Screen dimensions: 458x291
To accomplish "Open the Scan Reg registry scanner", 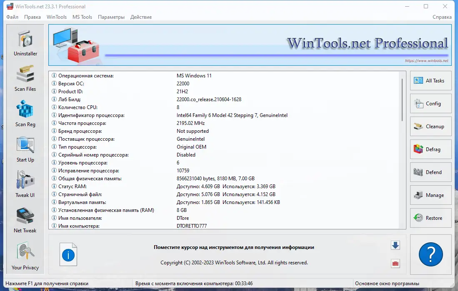I will click(25, 114).
